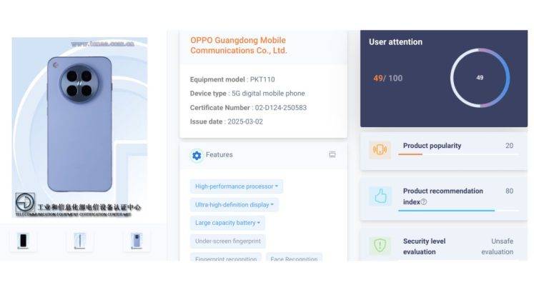Select the back view phone thumbnail
Viewport: 534px width, 300px height.
click(x=136, y=241)
